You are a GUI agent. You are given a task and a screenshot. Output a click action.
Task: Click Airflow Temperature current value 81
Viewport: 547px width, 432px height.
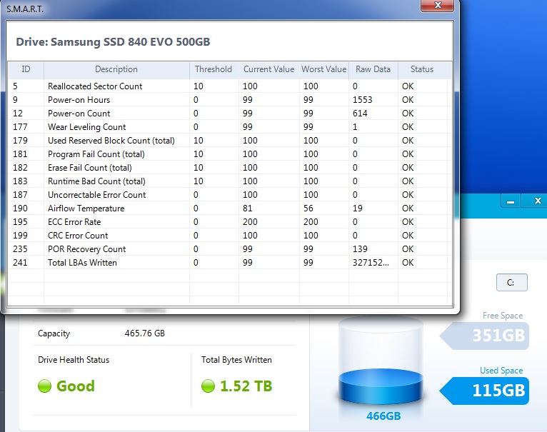click(247, 209)
